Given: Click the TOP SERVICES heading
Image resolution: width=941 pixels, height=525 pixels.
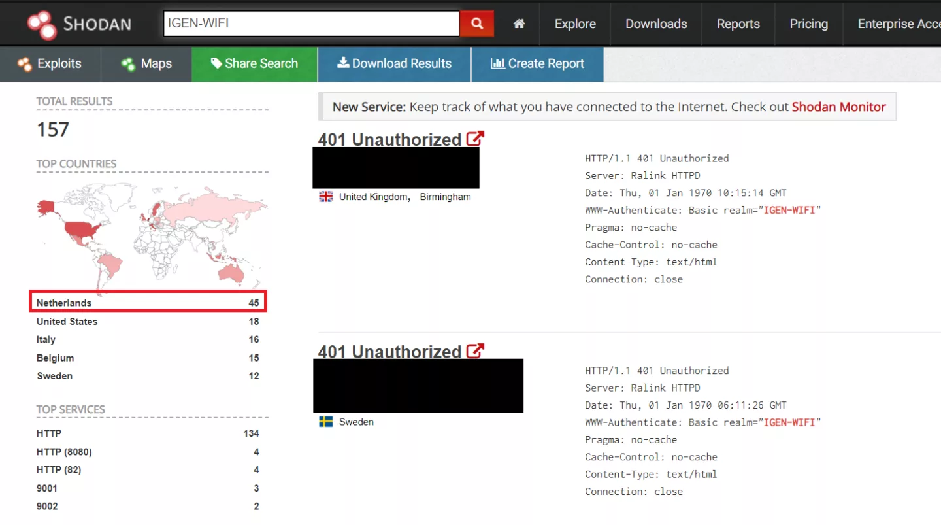Looking at the screenshot, I should [x=71, y=409].
